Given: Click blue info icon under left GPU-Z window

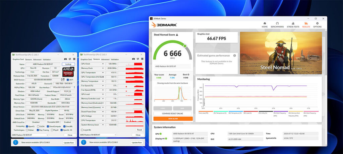Looking at the screenshot, I should (x=15, y=142).
